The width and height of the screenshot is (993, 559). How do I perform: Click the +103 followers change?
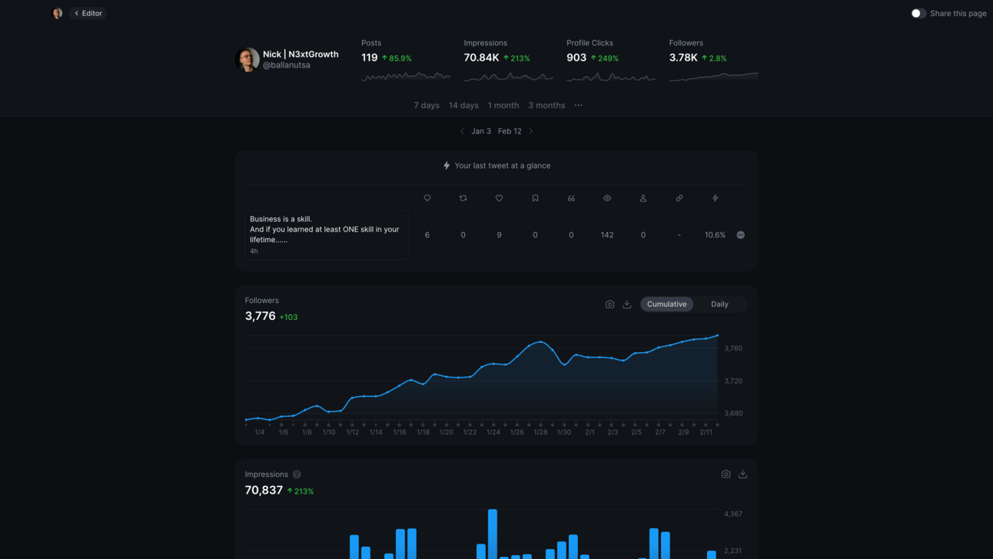288,318
